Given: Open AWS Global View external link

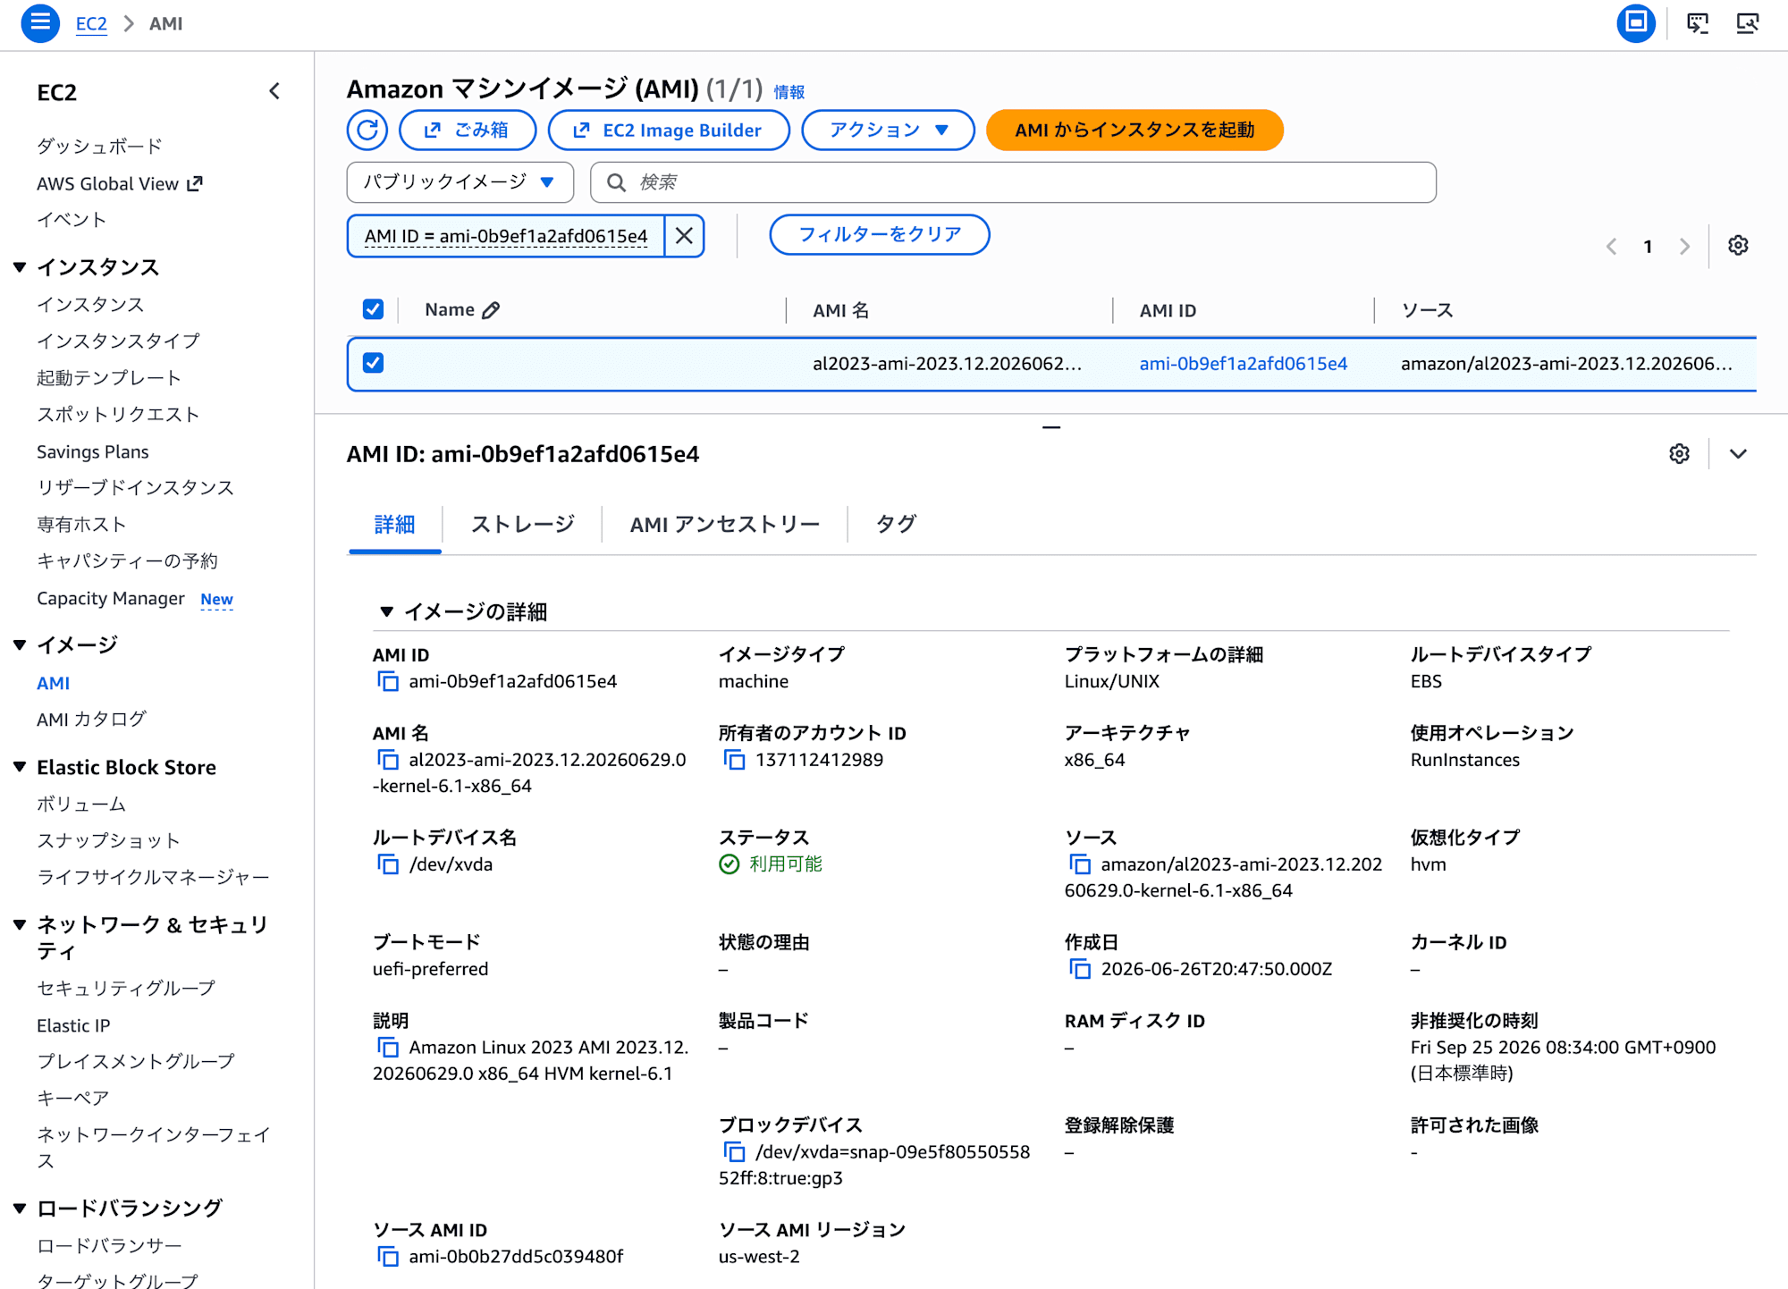Looking at the screenshot, I should pos(119,184).
